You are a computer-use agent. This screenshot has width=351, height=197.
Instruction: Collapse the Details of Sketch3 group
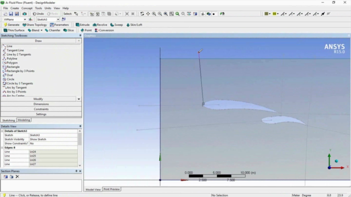click(x=2, y=131)
